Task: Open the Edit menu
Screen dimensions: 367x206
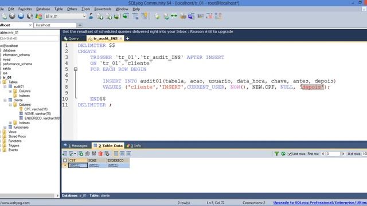Action: (x=11, y=9)
